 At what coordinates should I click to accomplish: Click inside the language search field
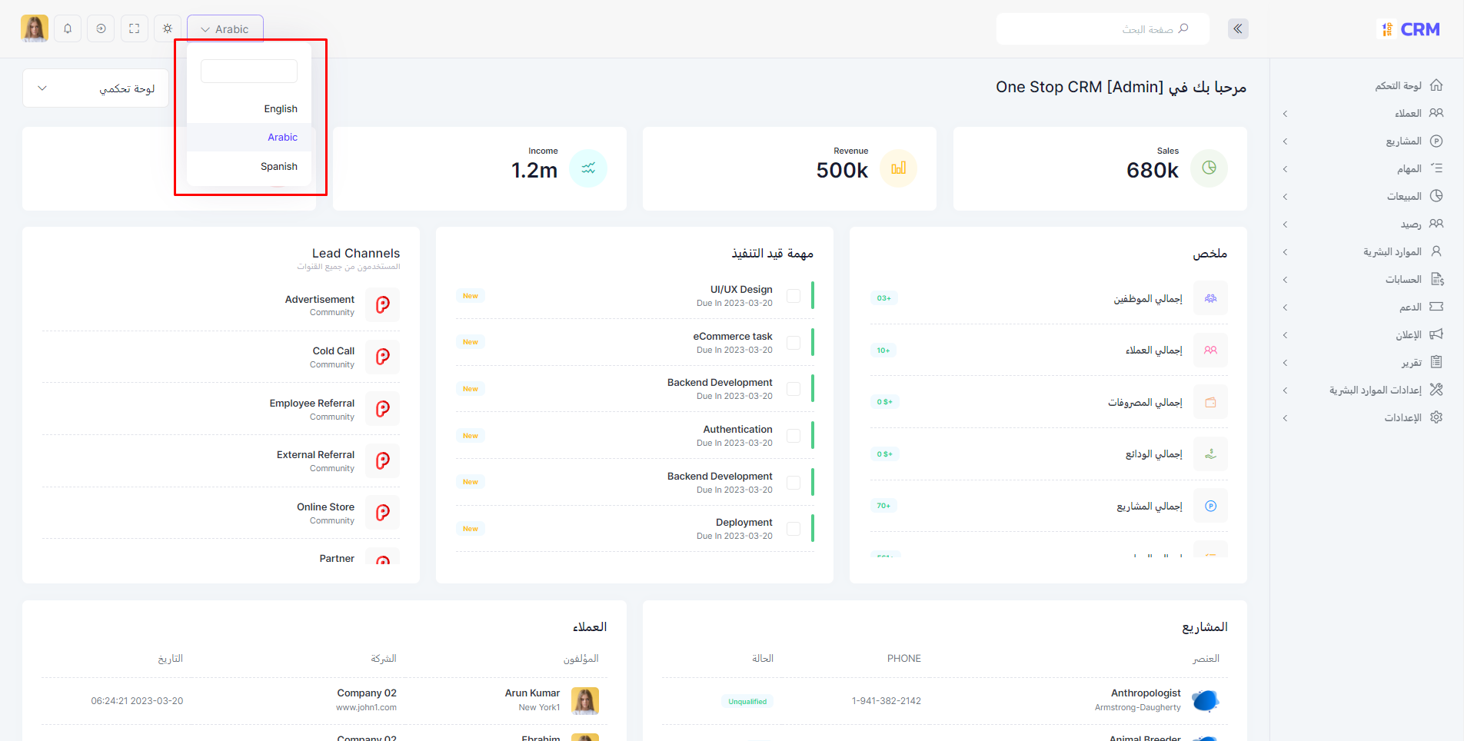248,70
